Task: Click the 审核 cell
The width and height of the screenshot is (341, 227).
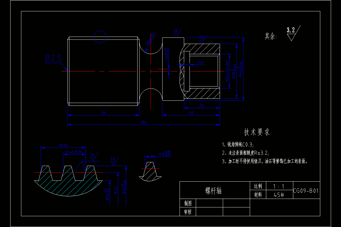Action: click(188, 212)
